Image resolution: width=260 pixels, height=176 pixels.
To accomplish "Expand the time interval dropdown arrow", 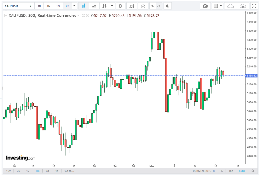I will click(74, 6).
